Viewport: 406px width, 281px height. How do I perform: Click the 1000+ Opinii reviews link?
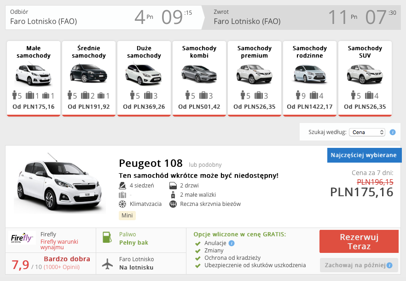point(62,267)
